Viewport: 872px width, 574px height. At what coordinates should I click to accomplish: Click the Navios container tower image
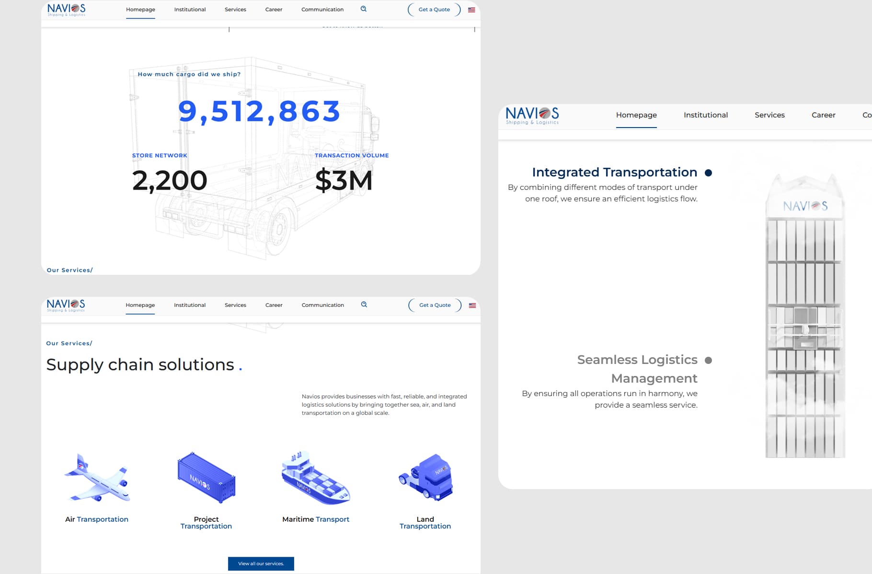(805, 316)
